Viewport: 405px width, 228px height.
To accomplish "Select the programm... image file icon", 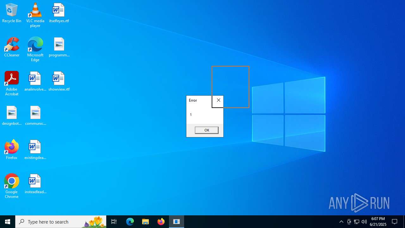I will click(59, 47).
